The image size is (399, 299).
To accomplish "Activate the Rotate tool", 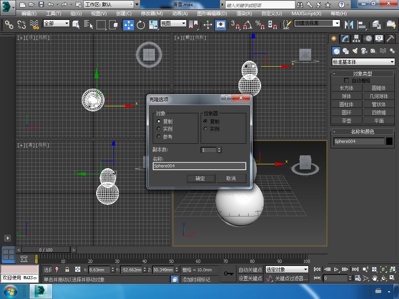I will coord(141,25).
